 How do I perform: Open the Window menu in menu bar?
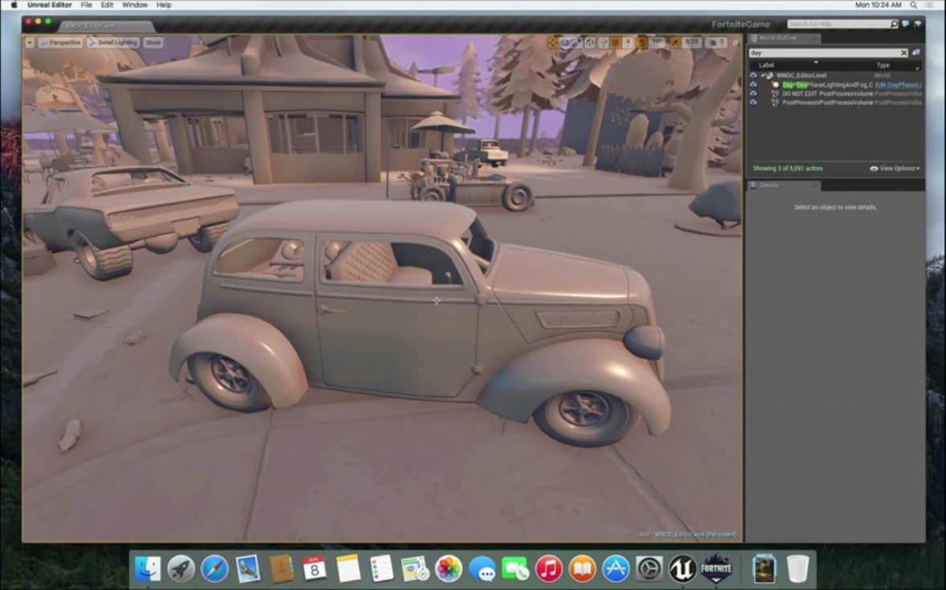pos(134,5)
